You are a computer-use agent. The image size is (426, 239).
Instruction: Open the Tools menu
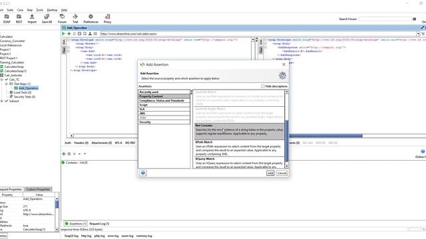[x=40, y=10]
